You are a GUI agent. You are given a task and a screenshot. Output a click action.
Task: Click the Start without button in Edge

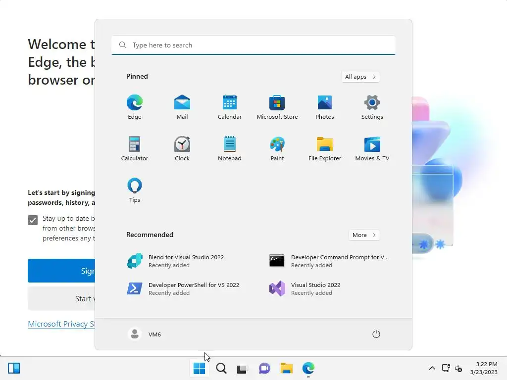point(61,298)
